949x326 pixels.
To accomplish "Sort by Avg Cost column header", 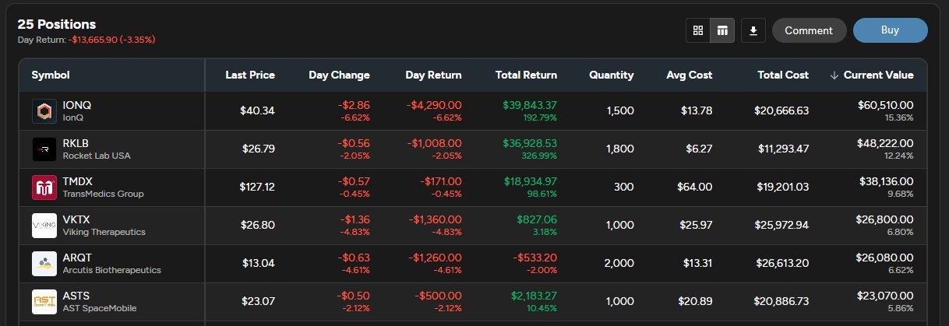I will 689,75.
